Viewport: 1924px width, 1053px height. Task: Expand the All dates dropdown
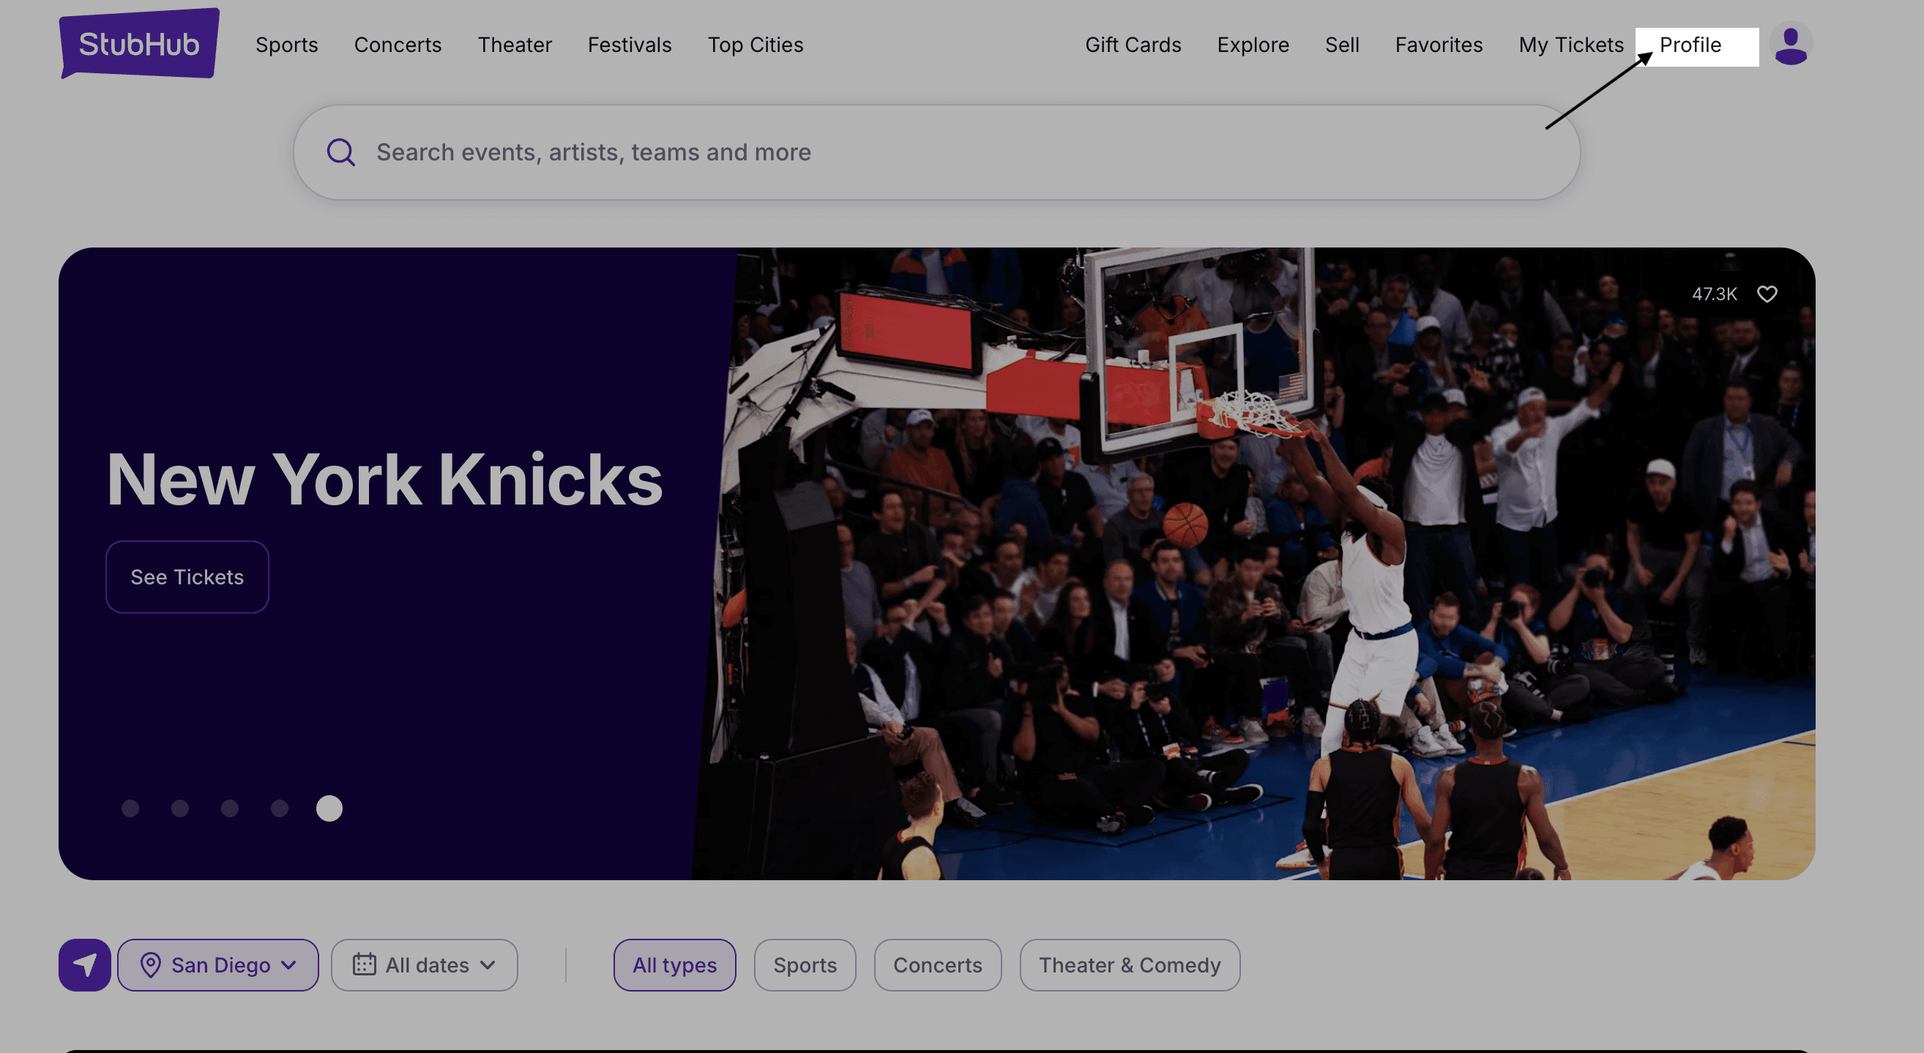pos(424,965)
